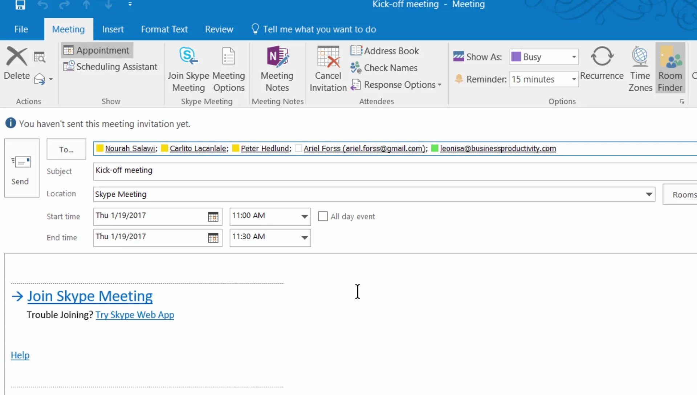
Task: Click the Subject field Kick-off meeting
Action: click(x=395, y=171)
